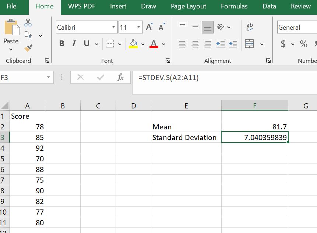This screenshot has height=233, width=317.
Task: Switch to the Formulas tab
Action: click(234, 6)
